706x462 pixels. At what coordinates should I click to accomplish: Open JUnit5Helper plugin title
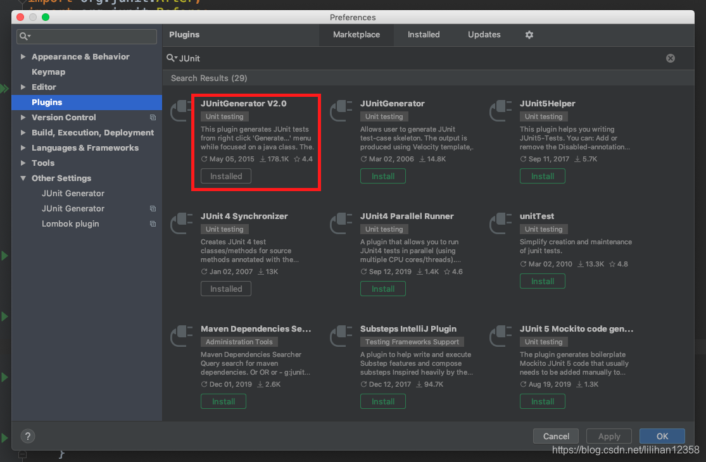pyautogui.click(x=547, y=103)
